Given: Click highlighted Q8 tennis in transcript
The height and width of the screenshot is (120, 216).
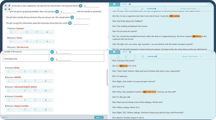Looking at the screenshot, I should (x=196, y=36).
